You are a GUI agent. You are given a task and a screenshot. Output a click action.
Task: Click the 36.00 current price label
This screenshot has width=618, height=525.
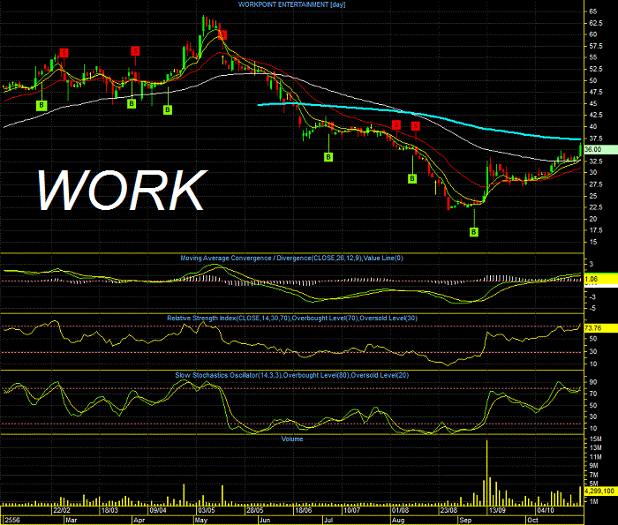click(600, 149)
